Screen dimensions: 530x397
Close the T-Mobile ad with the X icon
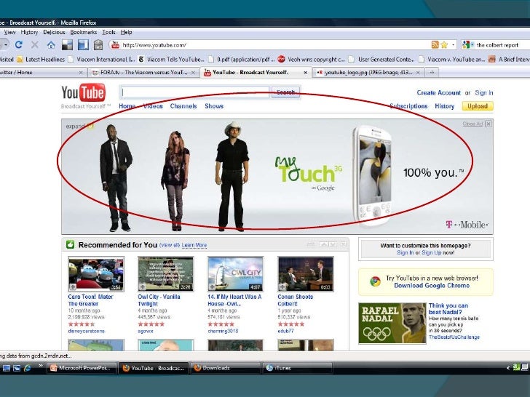pyautogui.click(x=488, y=124)
